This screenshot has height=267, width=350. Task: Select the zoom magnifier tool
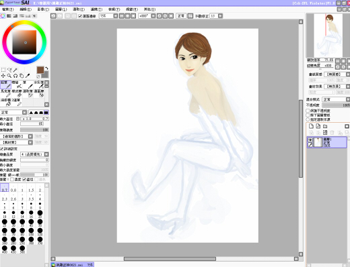click(9, 76)
